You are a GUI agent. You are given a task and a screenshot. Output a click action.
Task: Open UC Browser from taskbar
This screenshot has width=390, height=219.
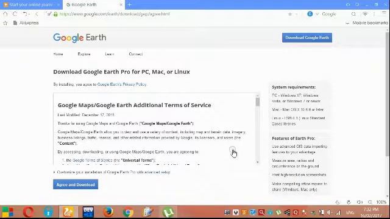(68, 212)
